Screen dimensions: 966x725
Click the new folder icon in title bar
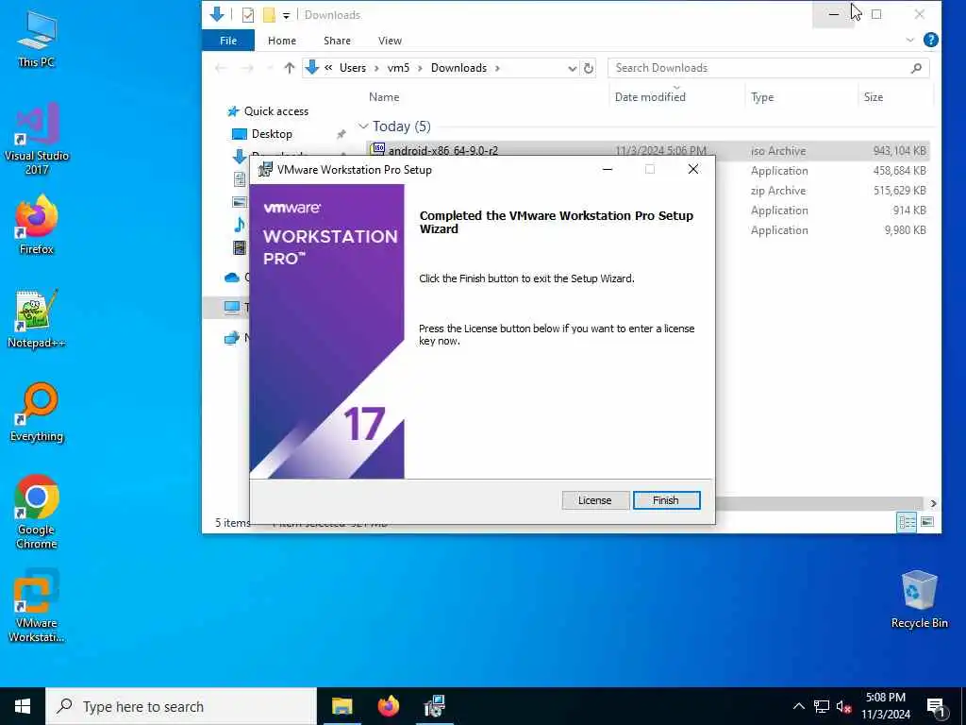269,15
